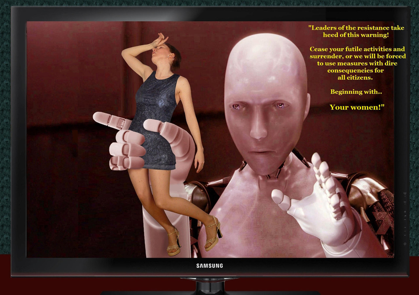Image resolution: width=419 pixels, height=295 pixels.
Task: Click the line "heed of this warning!"
Action: tap(356, 35)
